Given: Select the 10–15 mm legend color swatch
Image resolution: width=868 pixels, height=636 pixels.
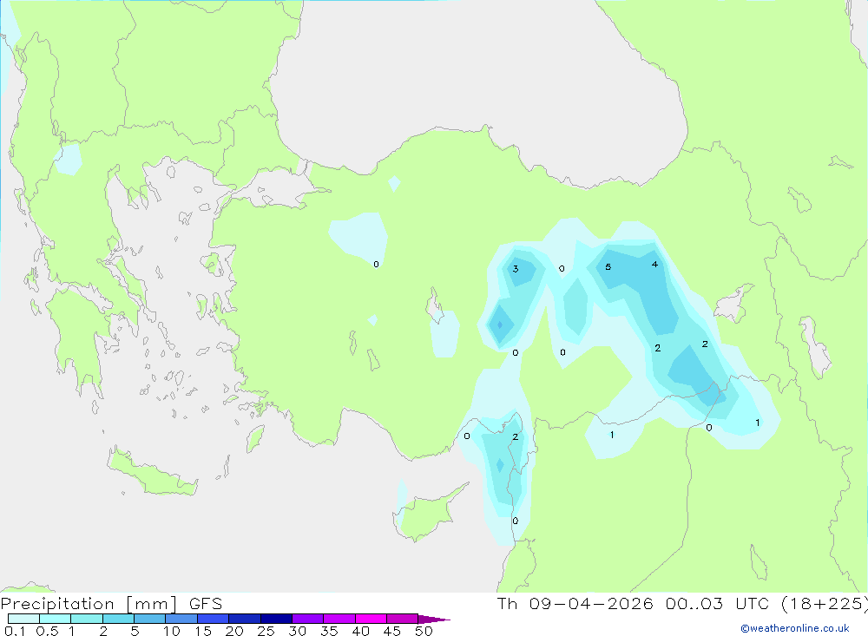Looking at the screenshot, I should pyautogui.click(x=181, y=619).
